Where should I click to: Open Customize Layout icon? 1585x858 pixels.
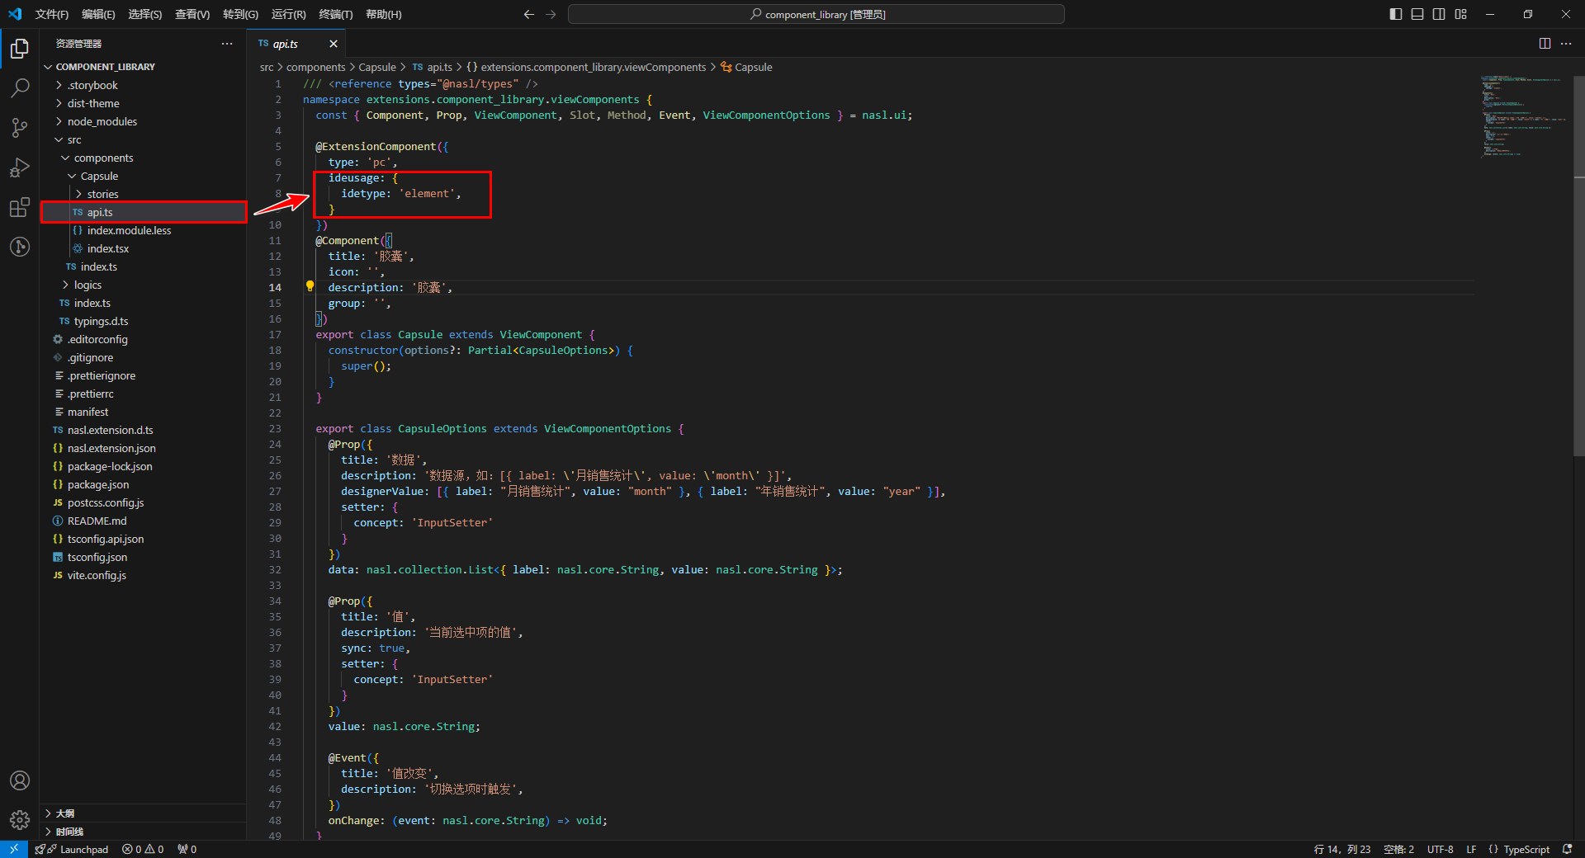point(1461,14)
